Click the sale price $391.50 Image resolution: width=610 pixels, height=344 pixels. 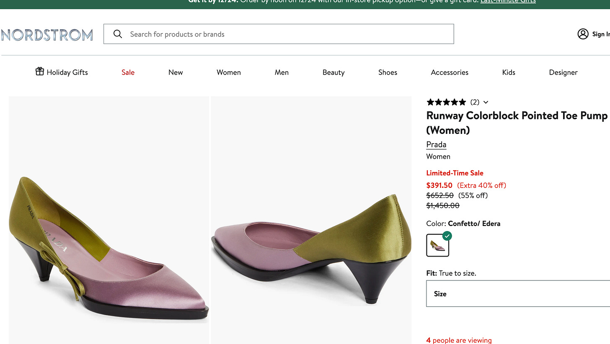coord(439,185)
